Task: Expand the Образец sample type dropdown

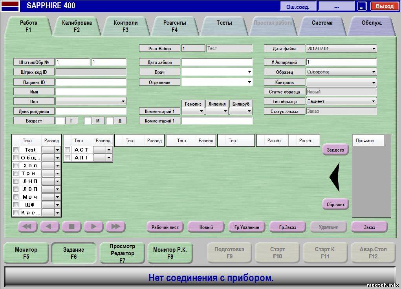Action: point(373,72)
